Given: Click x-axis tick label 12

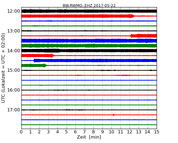Looking at the screenshot, I should pos(130,132).
